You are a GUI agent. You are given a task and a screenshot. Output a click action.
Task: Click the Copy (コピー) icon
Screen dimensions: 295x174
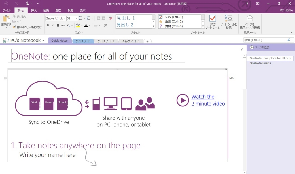pyautogui.click(x=14, y=22)
